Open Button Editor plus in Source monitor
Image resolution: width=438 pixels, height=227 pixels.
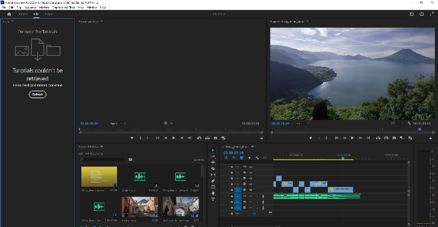pyautogui.click(x=262, y=138)
